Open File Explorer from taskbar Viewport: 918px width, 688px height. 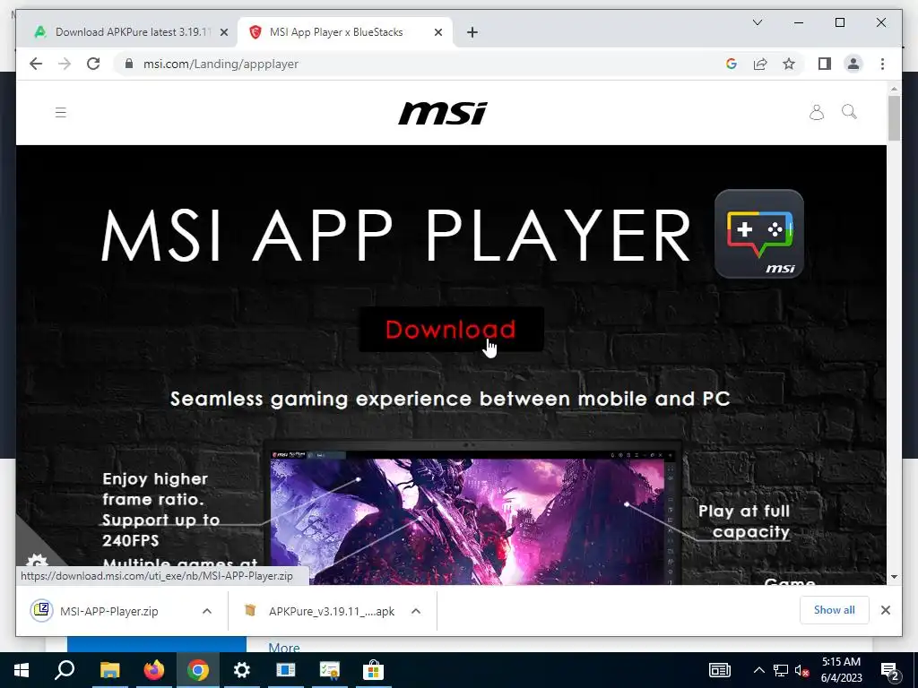(x=109, y=670)
